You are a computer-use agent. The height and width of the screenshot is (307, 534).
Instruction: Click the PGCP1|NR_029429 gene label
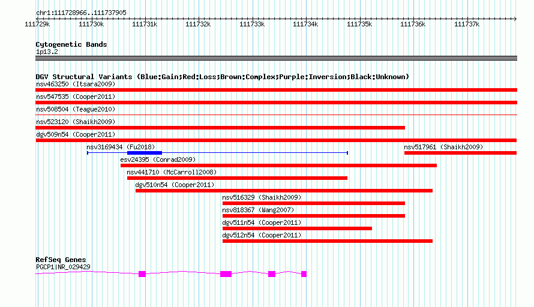pyautogui.click(x=63, y=267)
